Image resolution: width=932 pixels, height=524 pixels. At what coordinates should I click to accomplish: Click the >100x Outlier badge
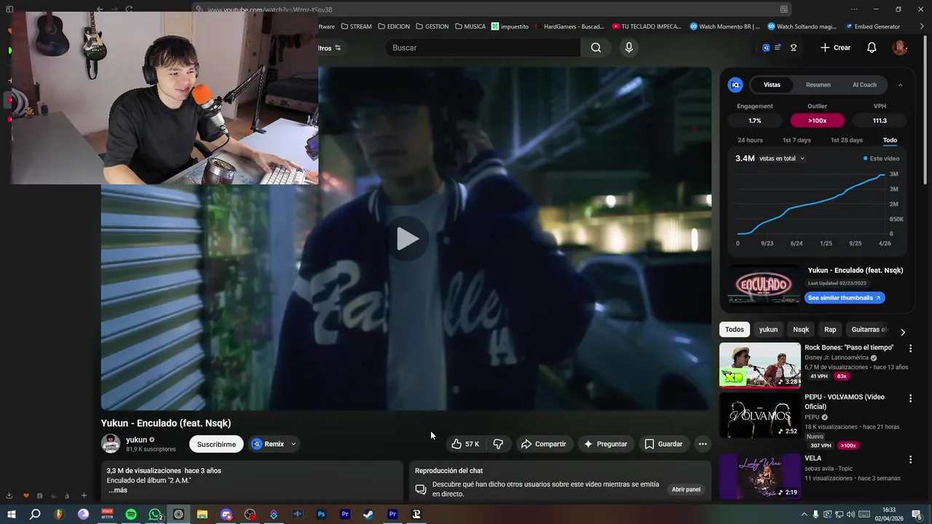(x=817, y=121)
